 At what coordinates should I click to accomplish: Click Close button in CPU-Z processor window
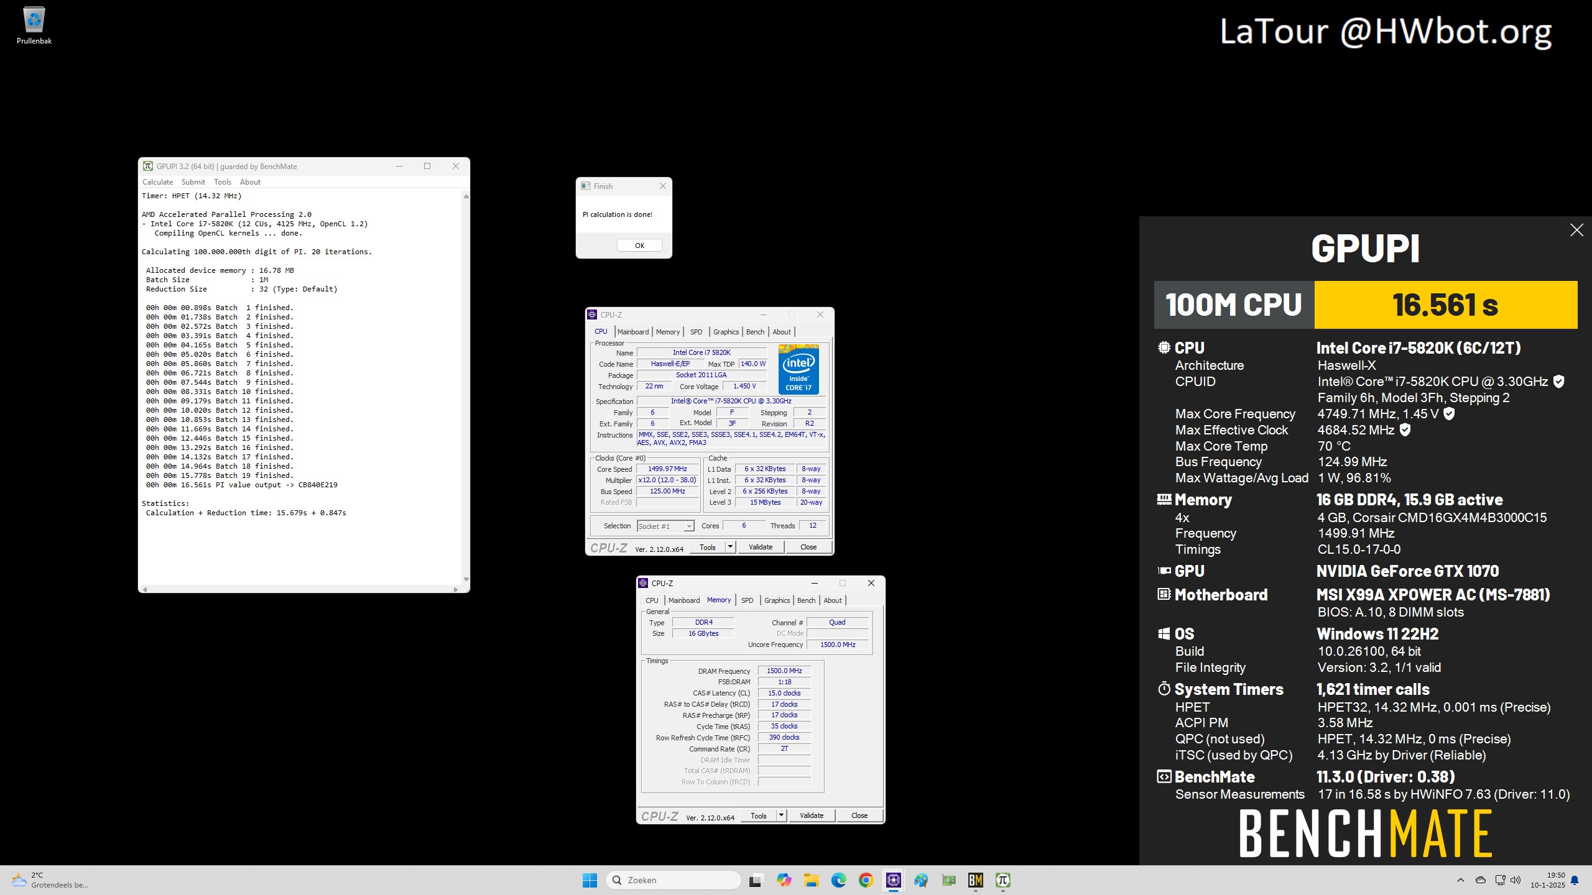pyautogui.click(x=808, y=547)
